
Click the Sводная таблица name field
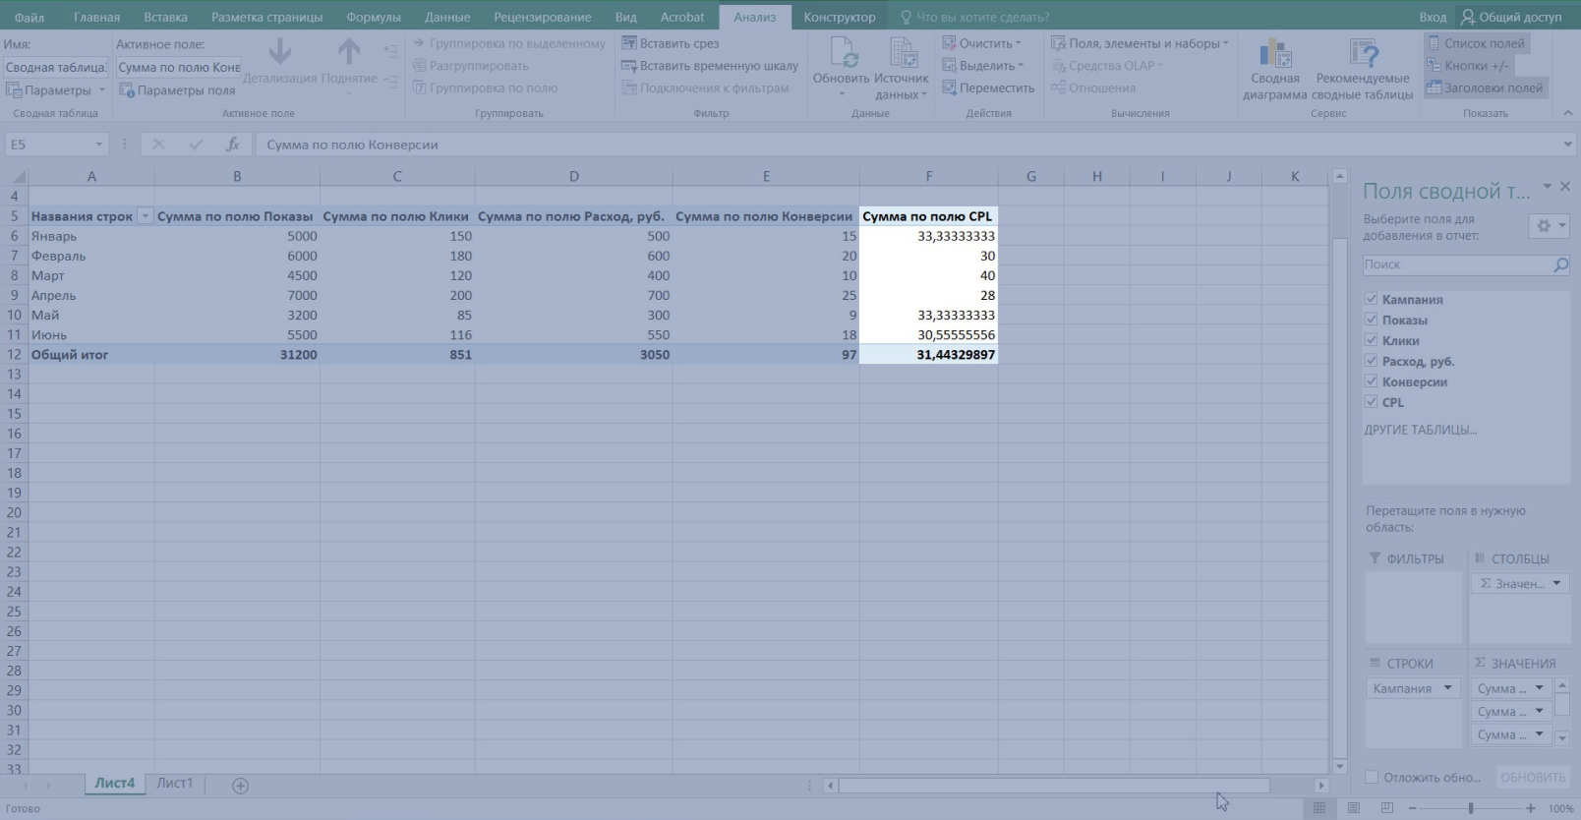coord(55,67)
